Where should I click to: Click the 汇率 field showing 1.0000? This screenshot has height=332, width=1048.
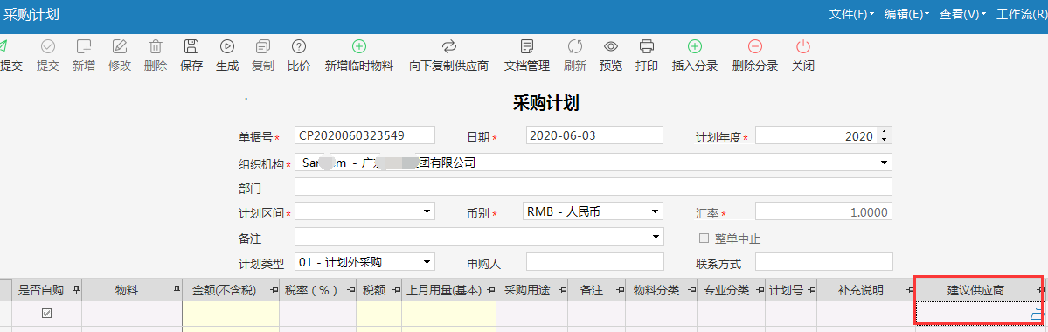824,212
